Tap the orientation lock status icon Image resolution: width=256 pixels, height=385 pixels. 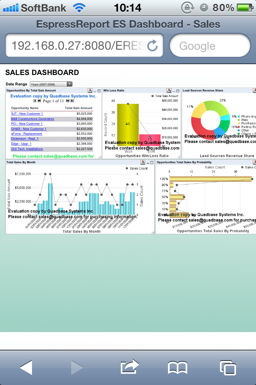coord(188,8)
